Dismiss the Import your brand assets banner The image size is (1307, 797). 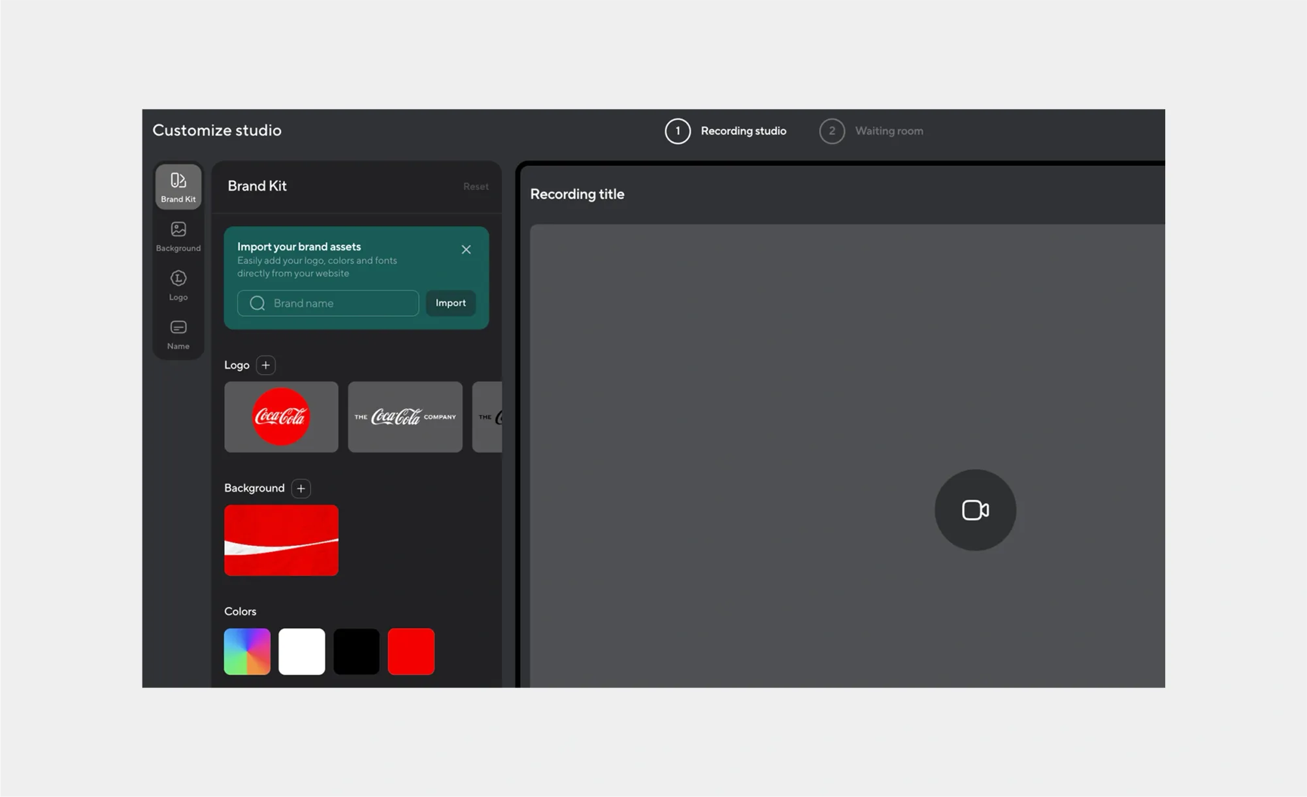(466, 249)
